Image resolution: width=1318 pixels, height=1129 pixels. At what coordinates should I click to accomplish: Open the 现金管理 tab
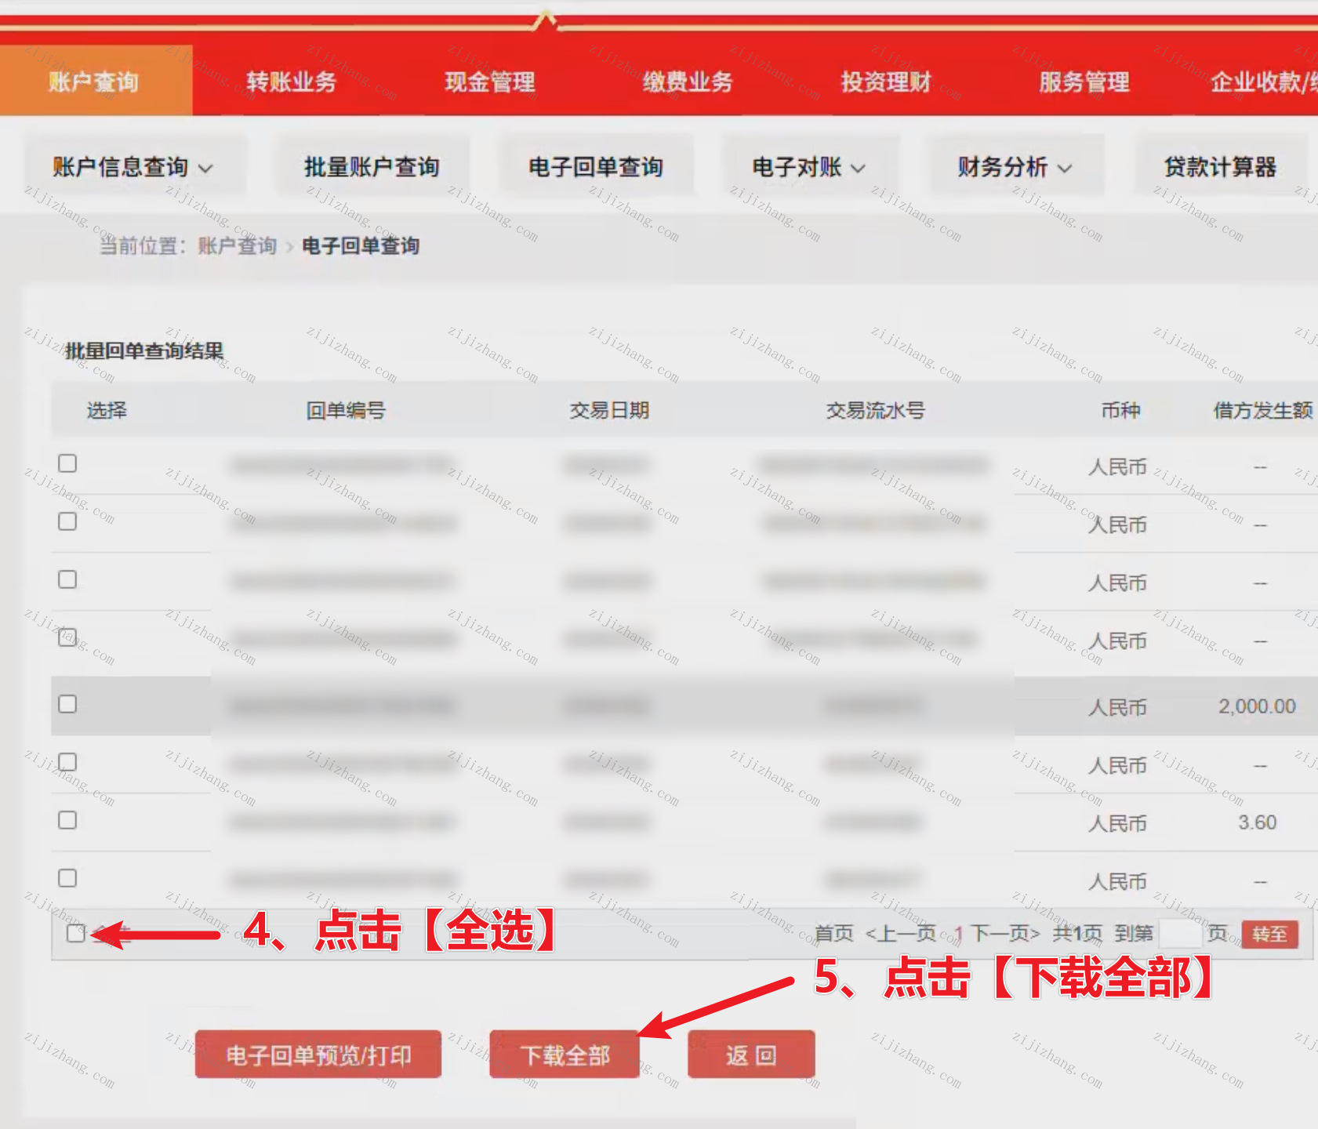click(490, 82)
